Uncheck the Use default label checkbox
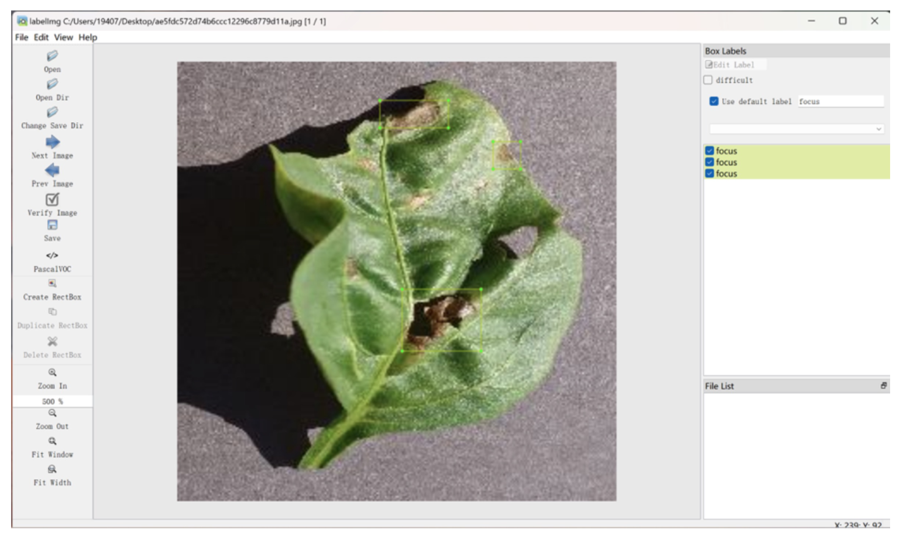The width and height of the screenshot is (902, 539). point(714,102)
